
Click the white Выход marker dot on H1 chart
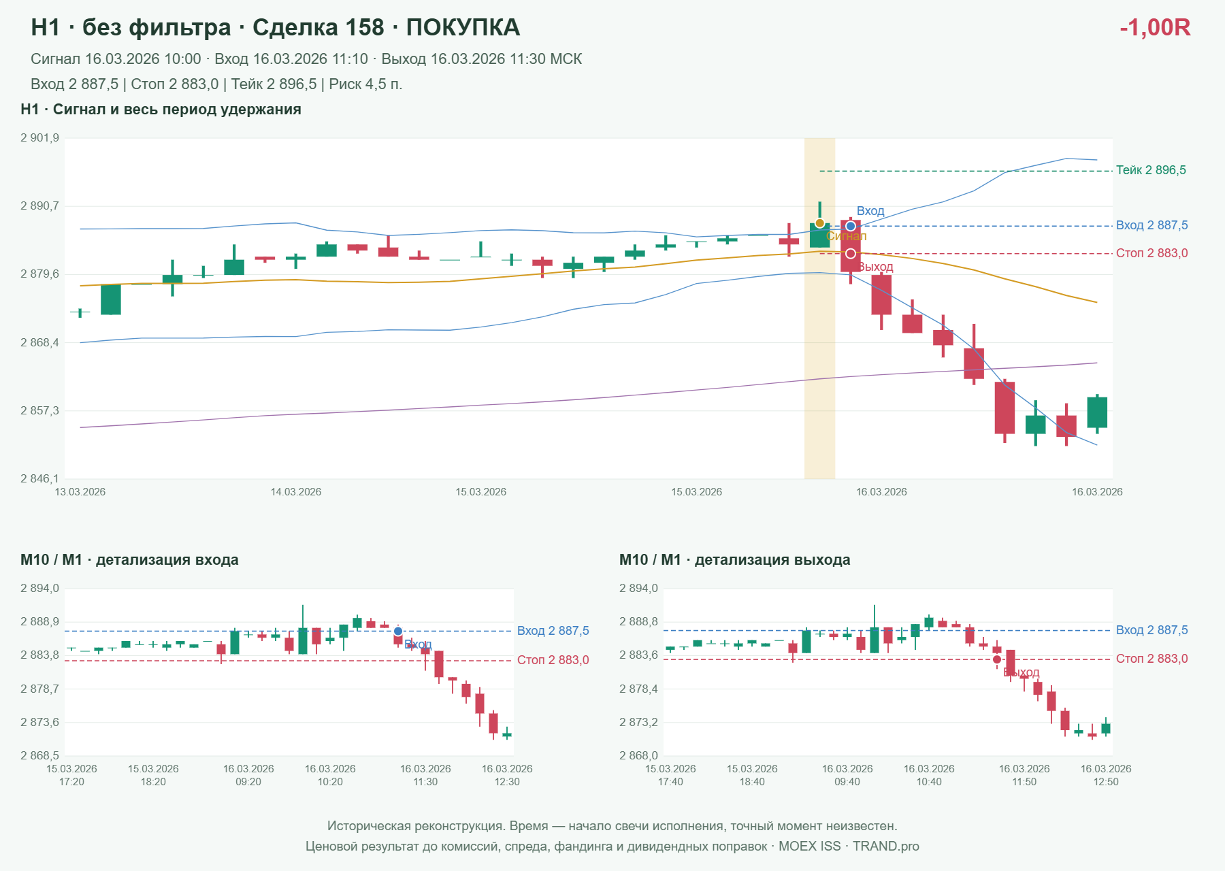tap(851, 254)
